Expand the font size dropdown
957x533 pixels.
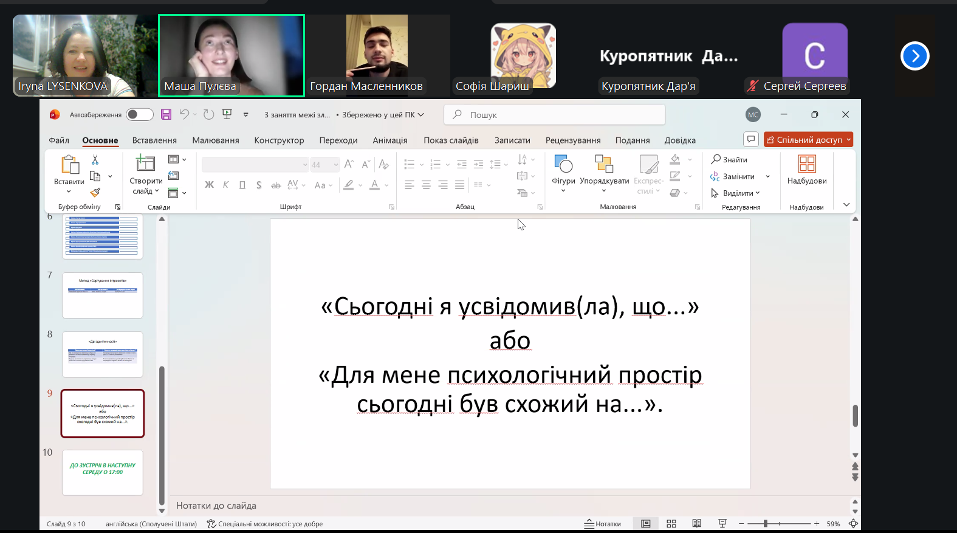point(336,165)
